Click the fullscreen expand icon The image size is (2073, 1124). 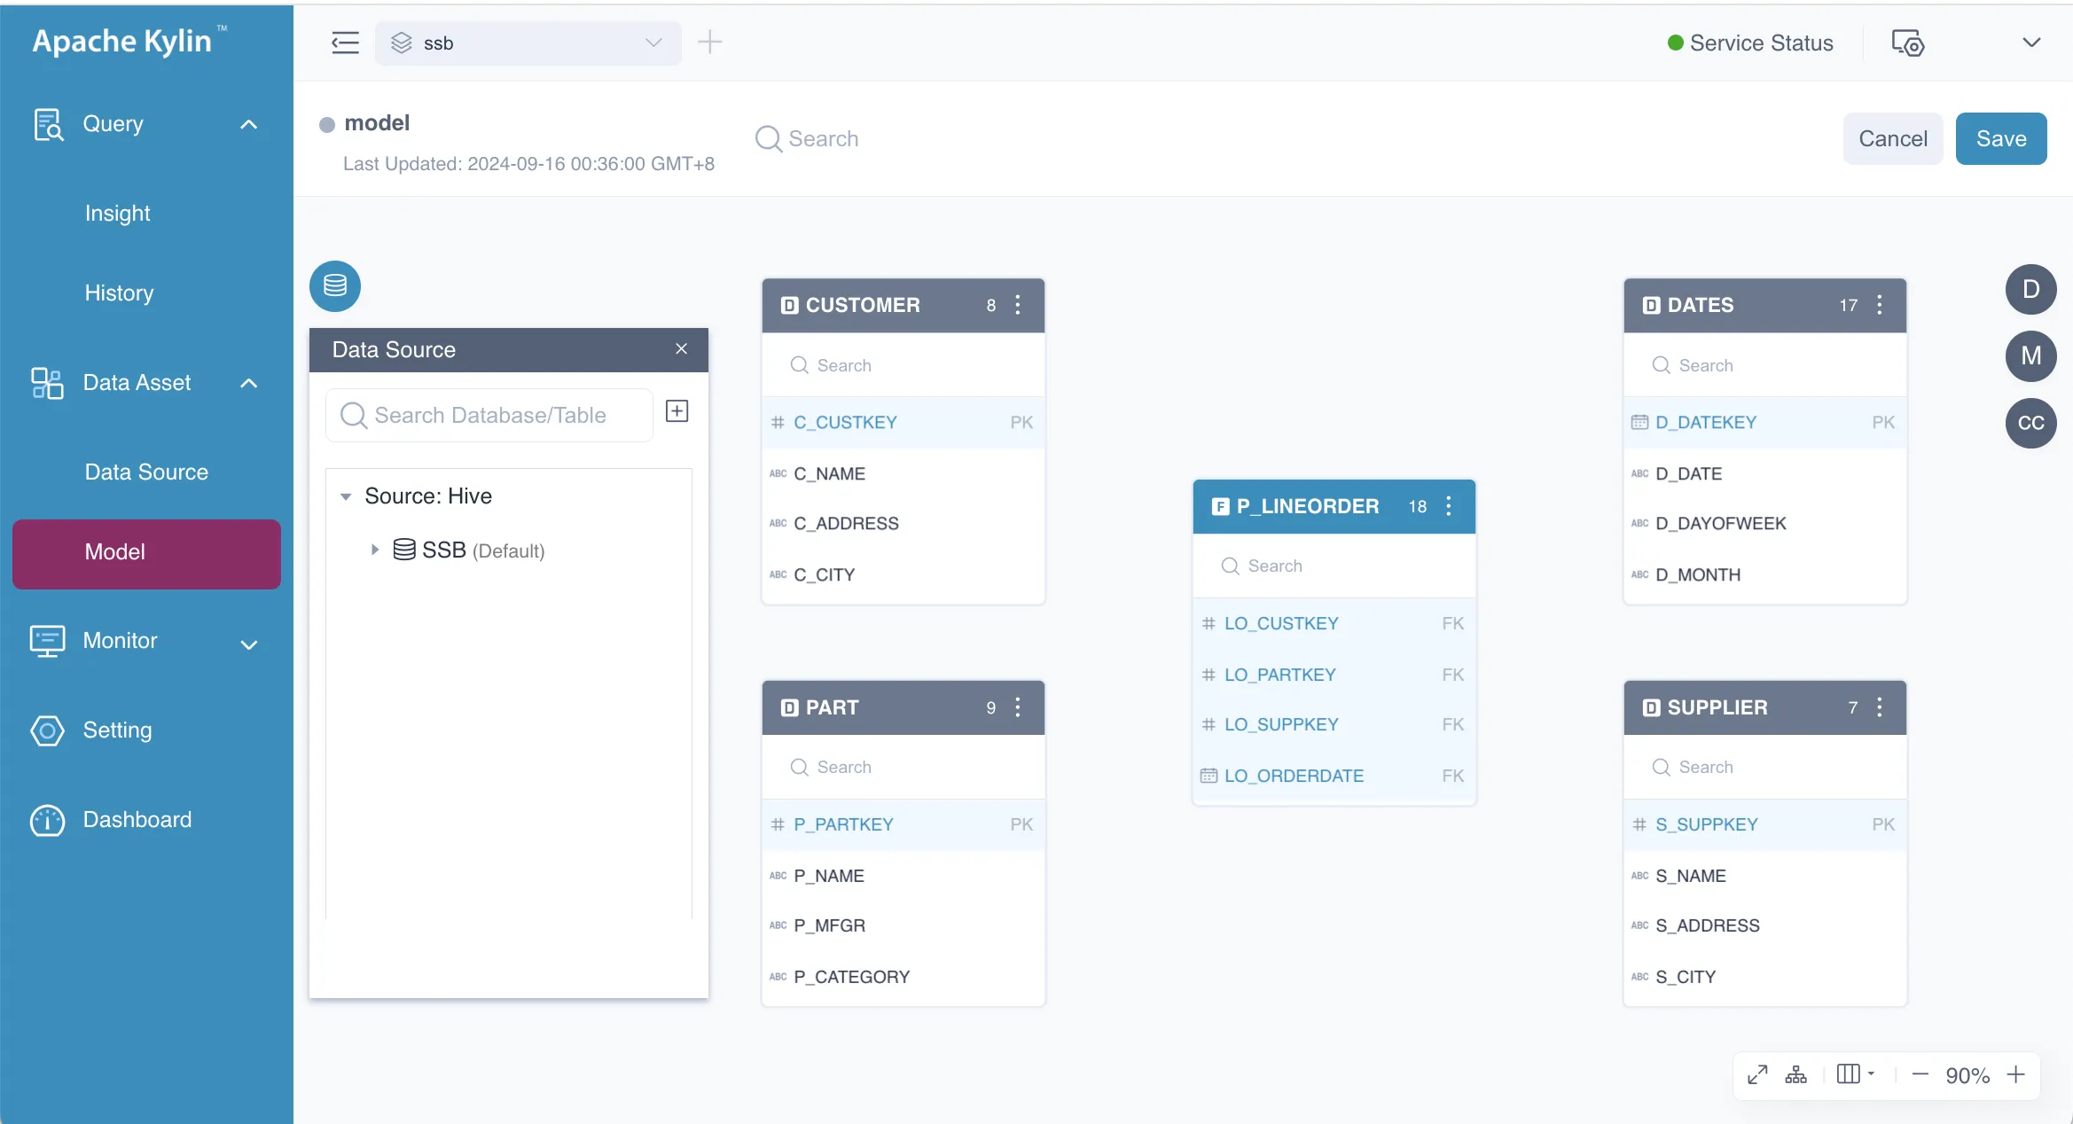[1756, 1074]
